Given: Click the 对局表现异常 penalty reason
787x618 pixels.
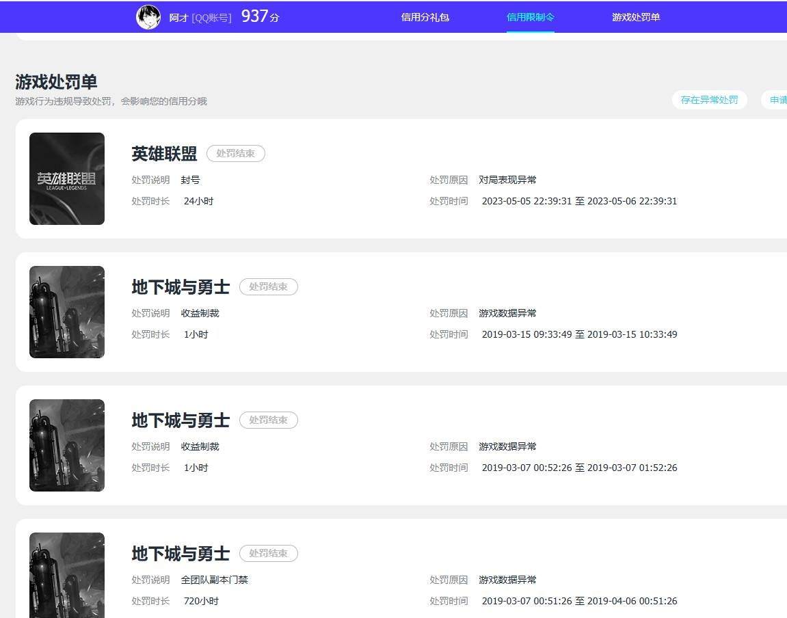Looking at the screenshot, I should pos(507,180).
